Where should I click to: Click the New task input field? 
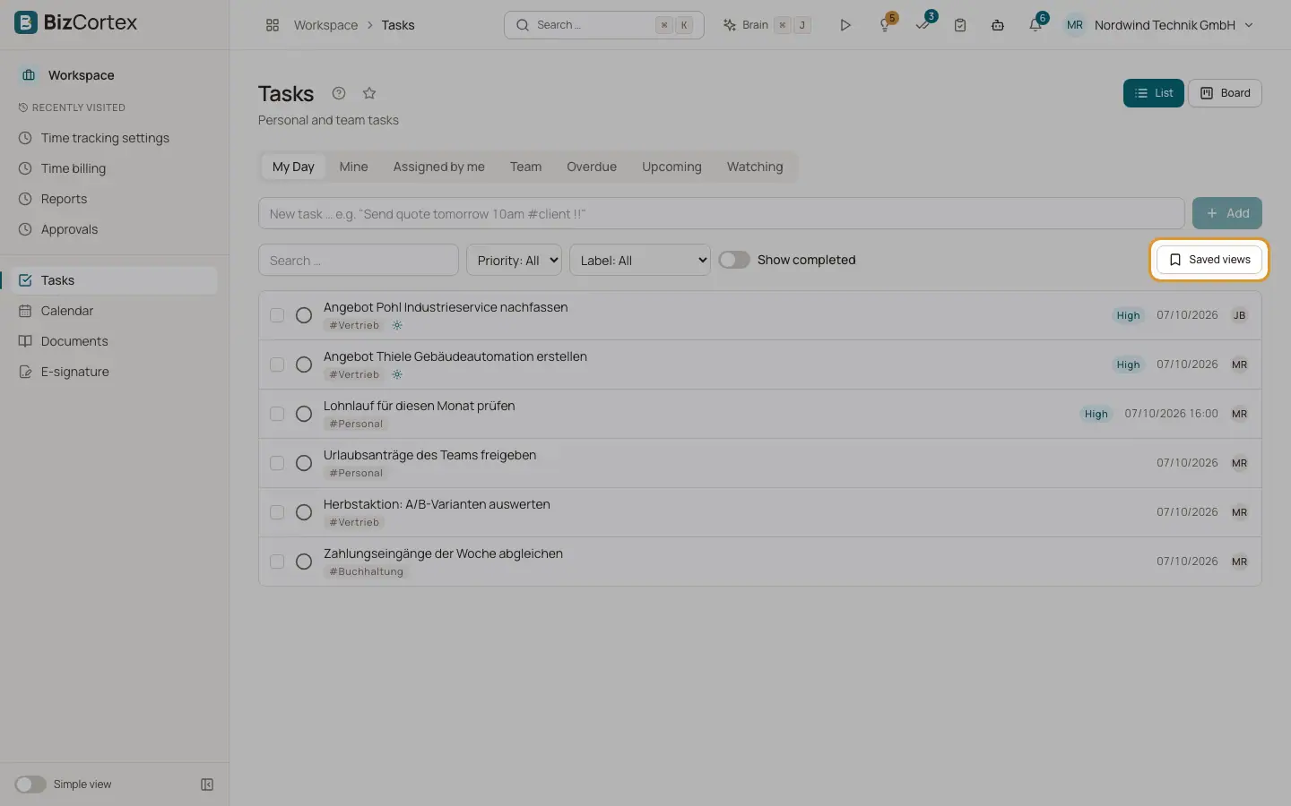[722, 213]
